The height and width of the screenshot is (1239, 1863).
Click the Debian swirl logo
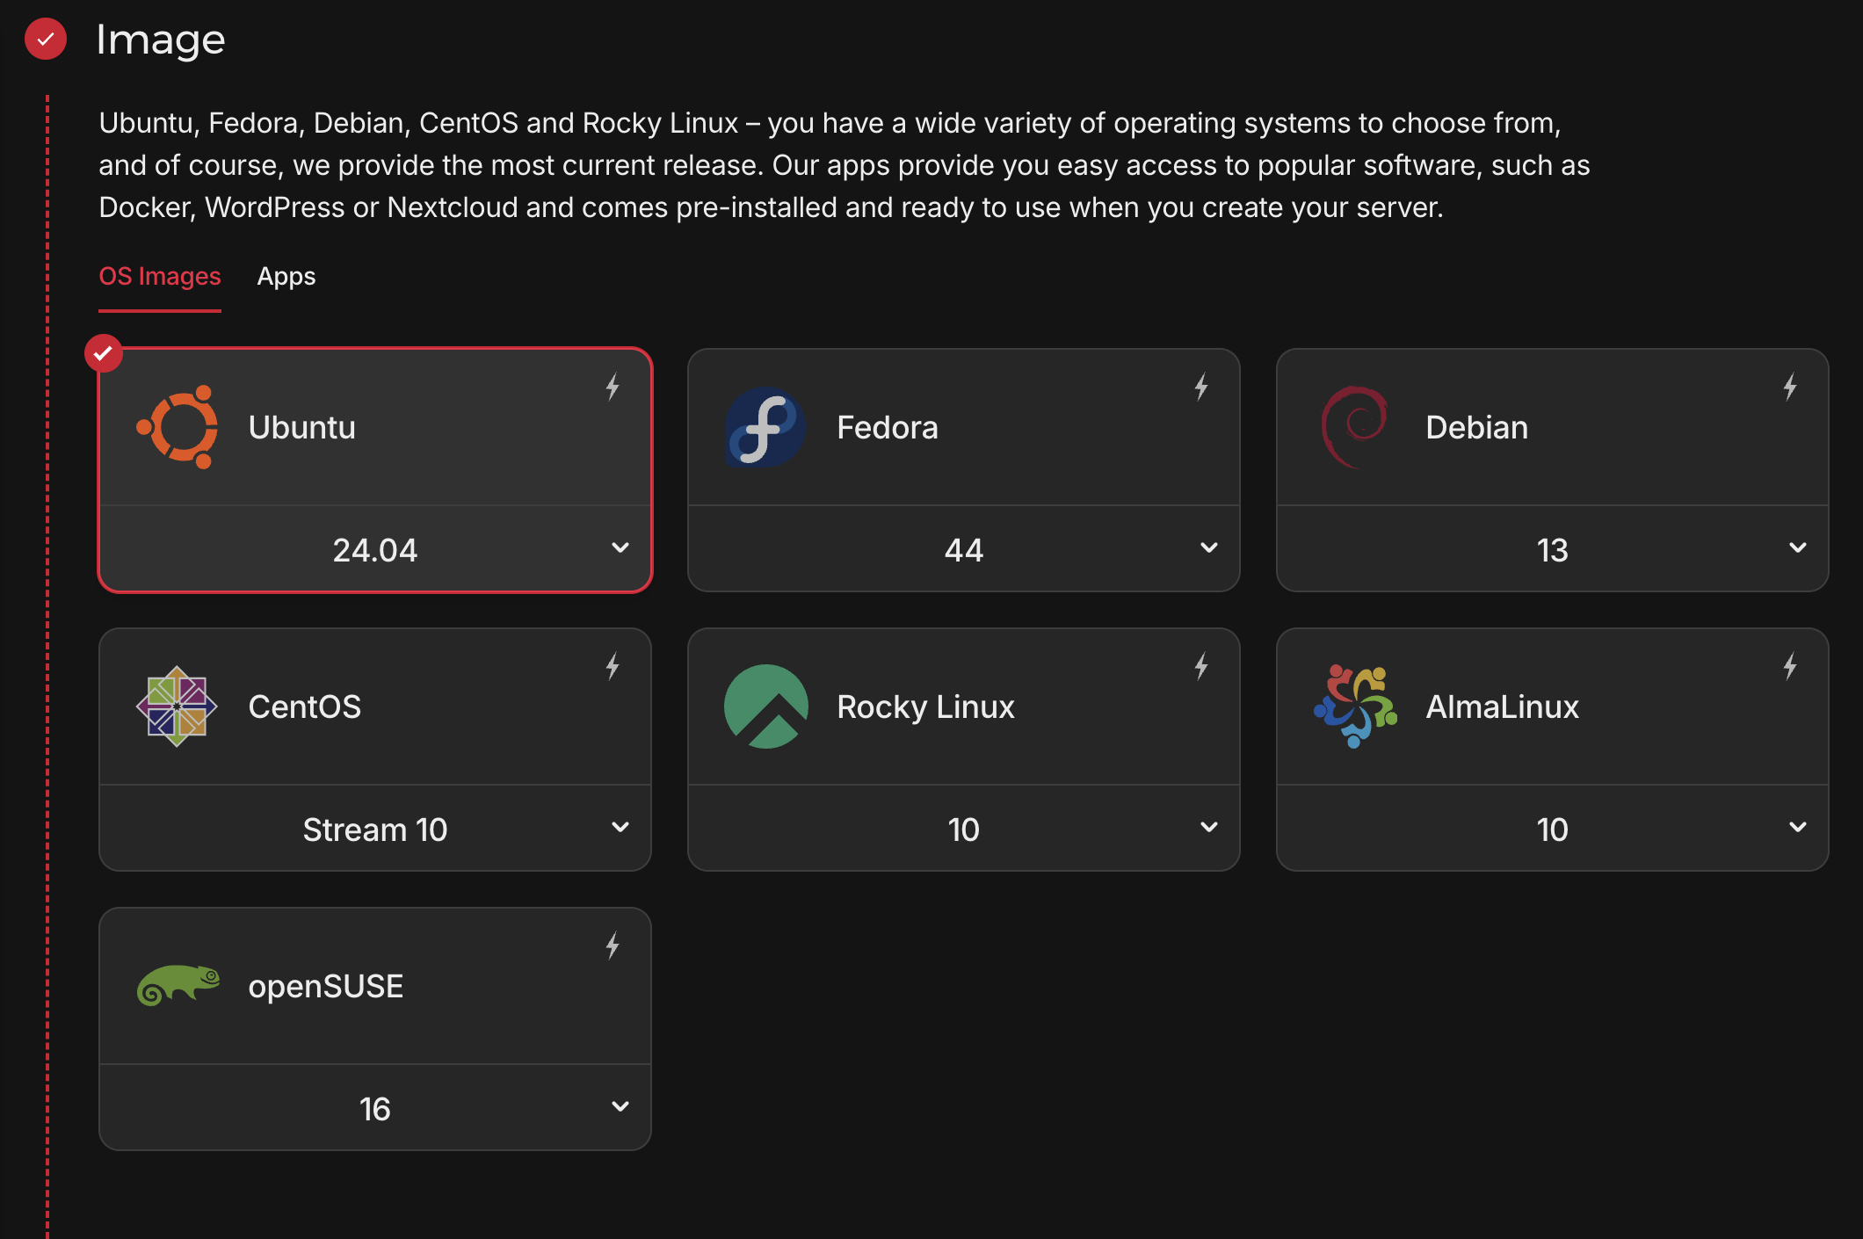(1354, 427)
